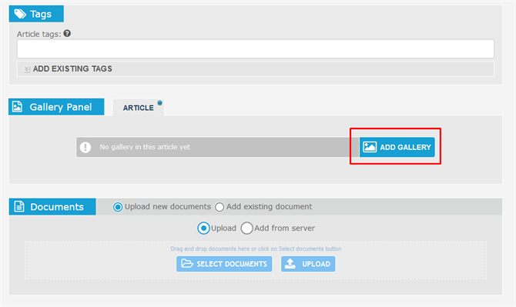Click the 'No gallery in this article yet' message

[145, 147]
